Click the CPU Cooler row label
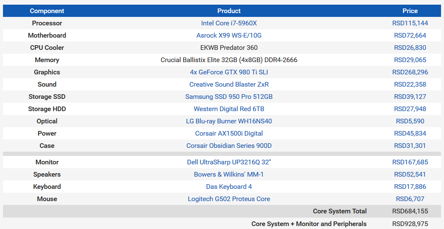 point(47,48)
